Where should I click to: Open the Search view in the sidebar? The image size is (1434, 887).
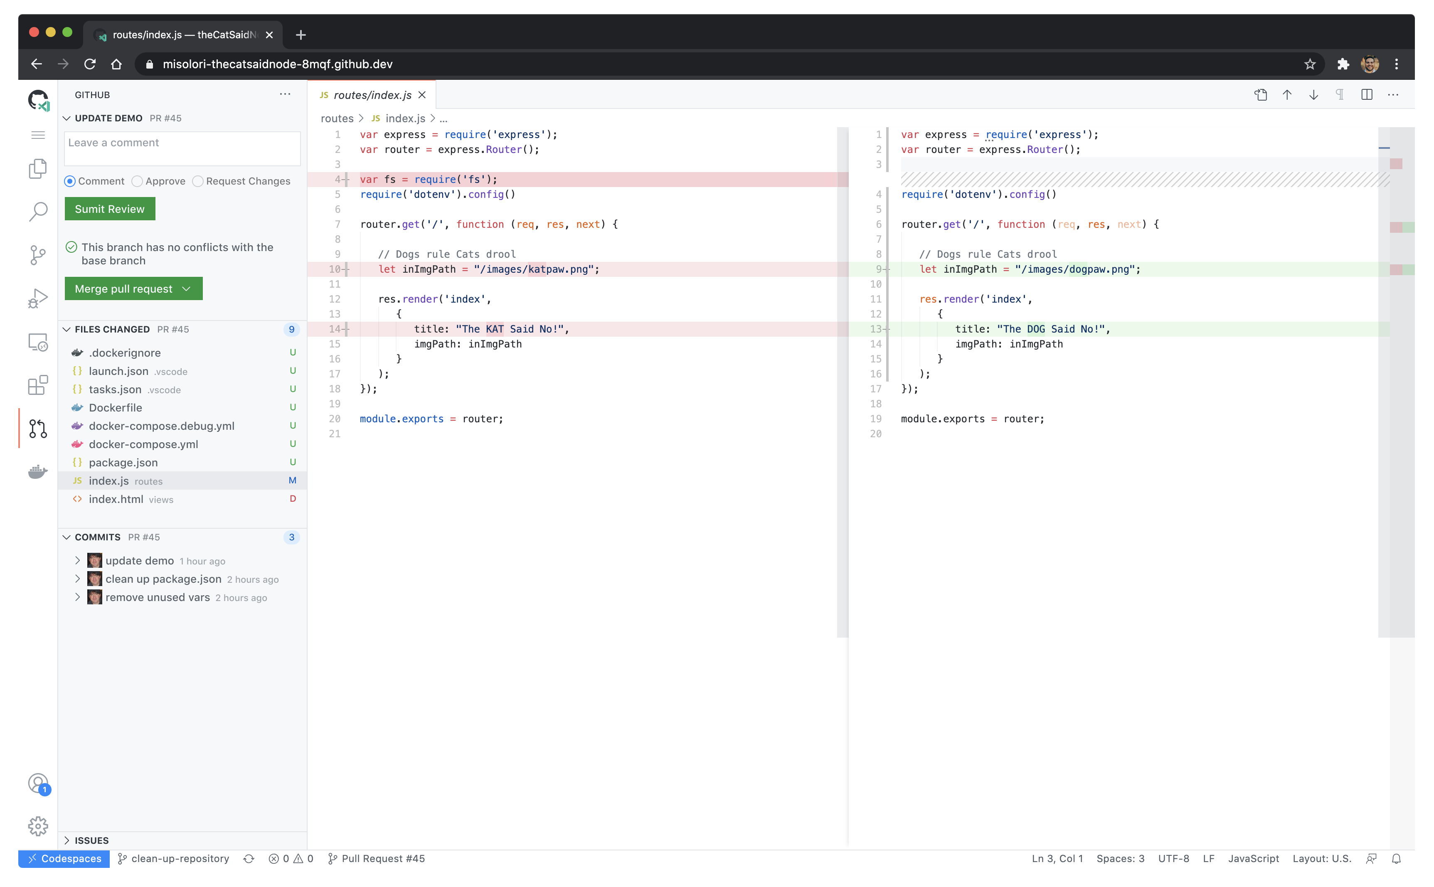(x=37, y=211)
